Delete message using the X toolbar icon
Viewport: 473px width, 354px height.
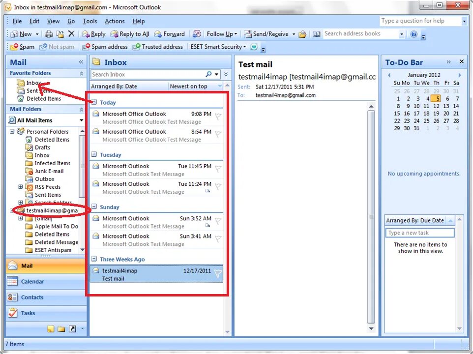tap(71, 34)
